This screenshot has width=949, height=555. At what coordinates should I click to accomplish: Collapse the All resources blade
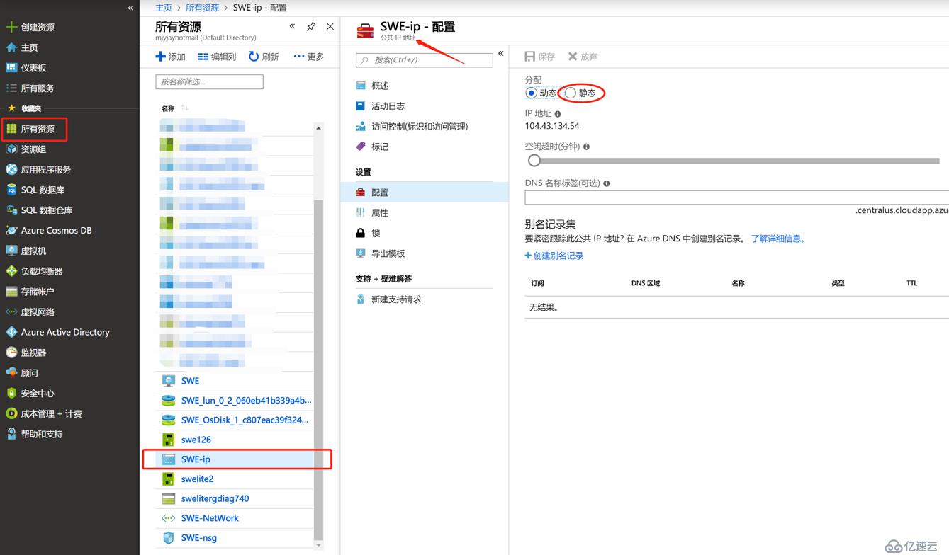[x=292, y=26]
